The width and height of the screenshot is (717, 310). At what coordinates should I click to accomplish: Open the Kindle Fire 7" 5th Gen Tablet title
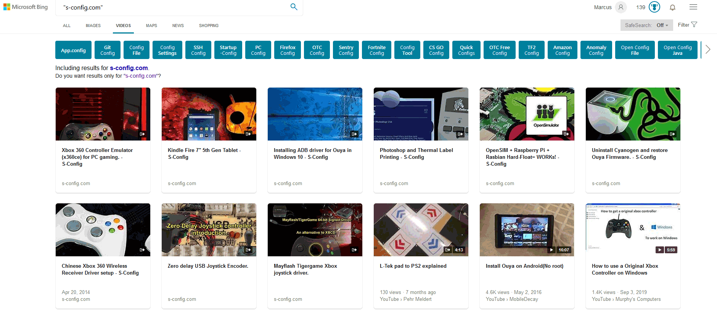pyautogui.click(x=204, y=153)
